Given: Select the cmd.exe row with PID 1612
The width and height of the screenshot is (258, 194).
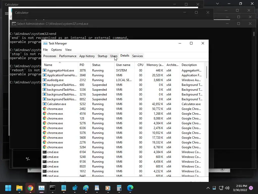Looking at the screenshot, I should click(x=123, y=171).
